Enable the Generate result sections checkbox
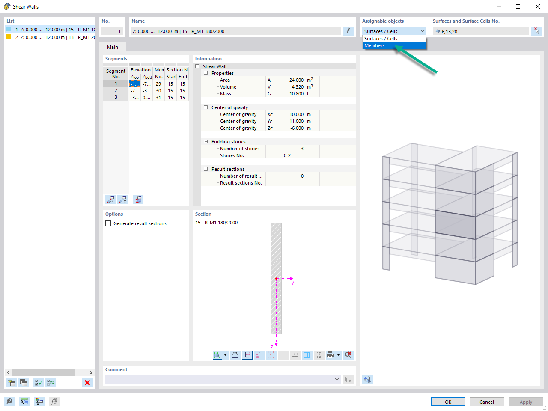Viewport: 548px width, 411px height. point(108,223)
